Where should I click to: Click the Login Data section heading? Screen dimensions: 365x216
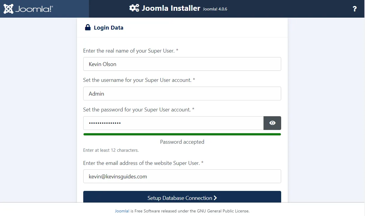point(108,28)
